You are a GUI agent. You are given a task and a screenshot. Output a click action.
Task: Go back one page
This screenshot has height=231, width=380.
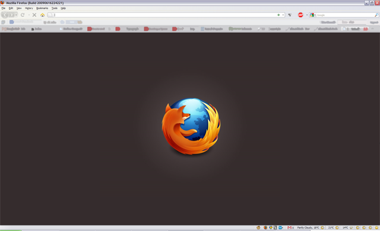pyautogui.click(x=5, y=15)
